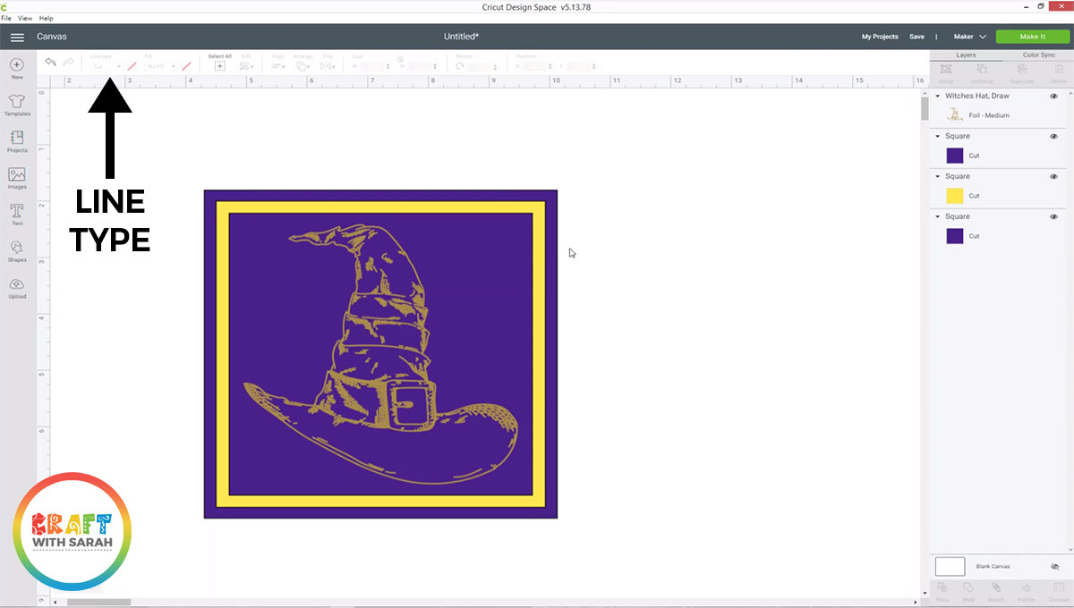The image size is (1074, 608).
Task: Open the Arrange dropdown
Action: [x=303, y=66]
